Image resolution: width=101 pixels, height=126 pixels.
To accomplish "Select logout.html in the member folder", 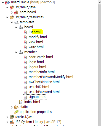I will coord(37,67).
